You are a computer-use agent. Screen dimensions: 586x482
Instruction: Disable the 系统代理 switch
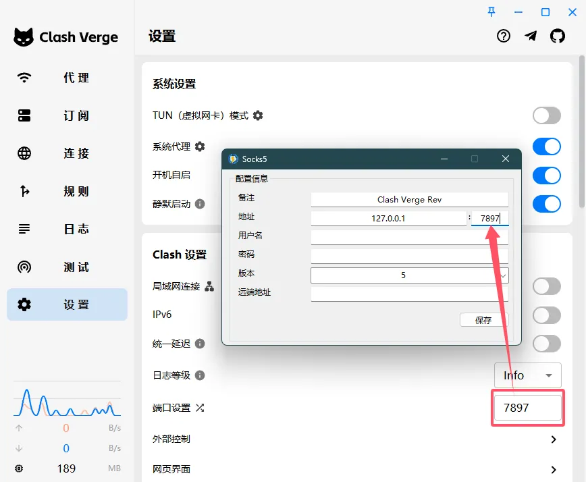click(x=546, y=146)
